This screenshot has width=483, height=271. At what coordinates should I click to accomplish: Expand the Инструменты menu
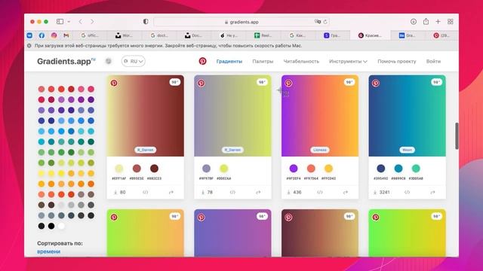348,62
